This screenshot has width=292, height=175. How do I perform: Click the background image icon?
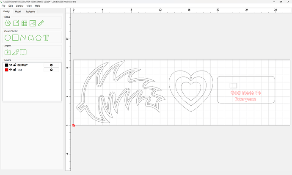[x=33, y=23]
